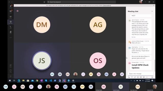Click the Dean Marcussen DM tile in the recording's bottom strip
Viewport: 163px width, 91px height.
138,87
